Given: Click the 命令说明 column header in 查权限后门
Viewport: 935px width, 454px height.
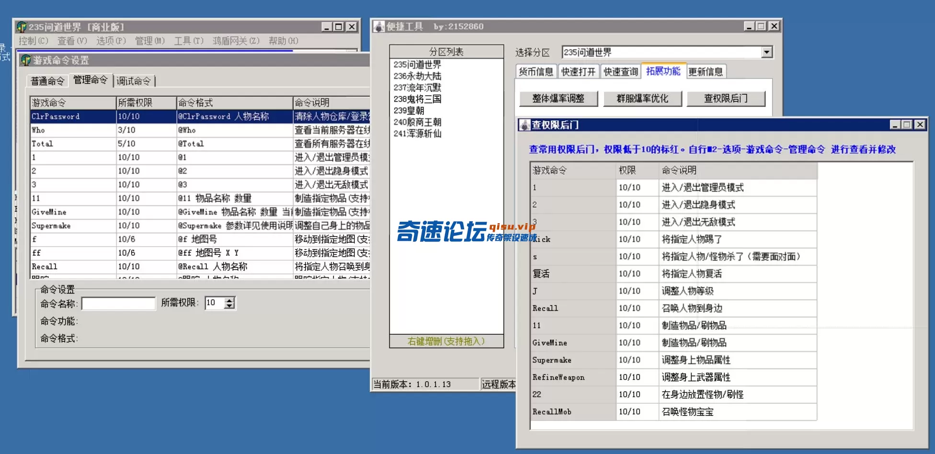Looking at the screenshot, I should point(738,170).
